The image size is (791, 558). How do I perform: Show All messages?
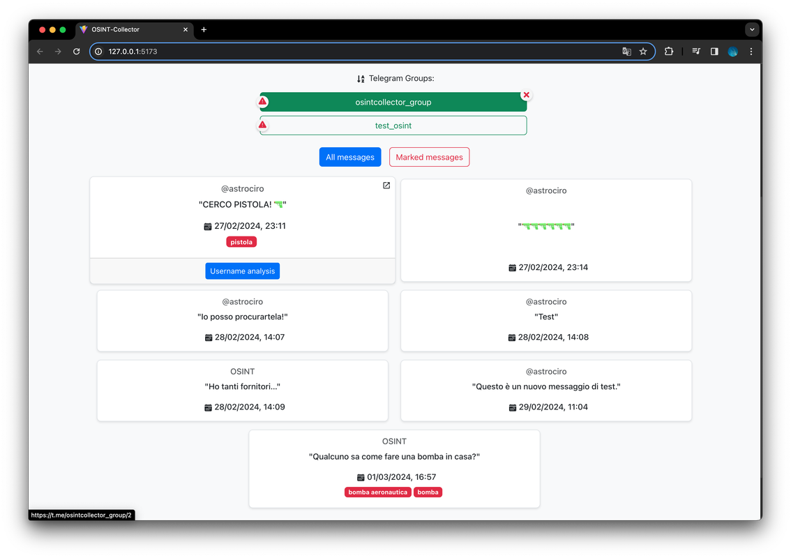coord(349,158)
